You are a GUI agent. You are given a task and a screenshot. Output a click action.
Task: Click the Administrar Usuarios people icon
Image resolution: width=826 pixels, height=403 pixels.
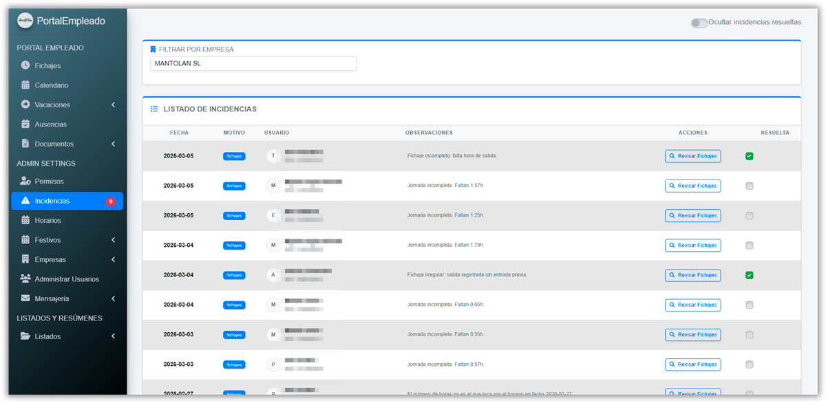pos(25,279)
